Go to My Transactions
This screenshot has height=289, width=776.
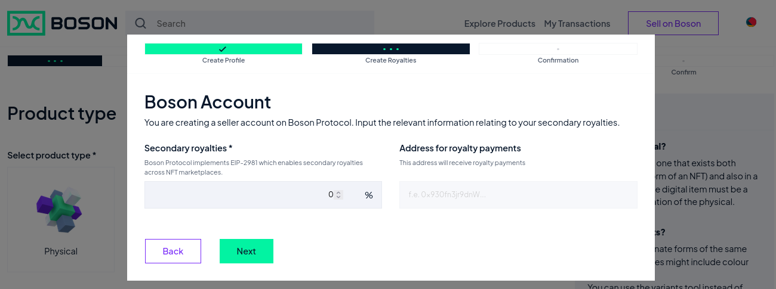pyautogui.click(x=577, y=24)
